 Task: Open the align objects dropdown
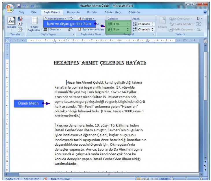(x=199, y=19)
